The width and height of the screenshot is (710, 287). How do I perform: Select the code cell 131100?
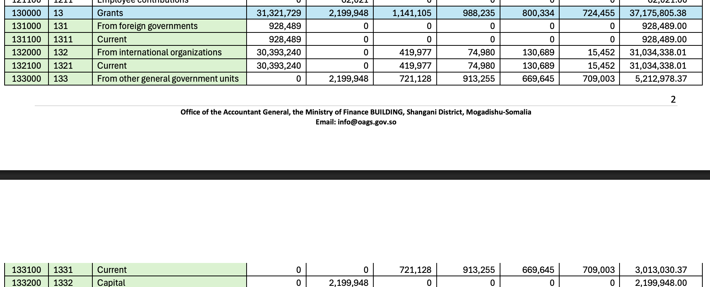point(26,39)
